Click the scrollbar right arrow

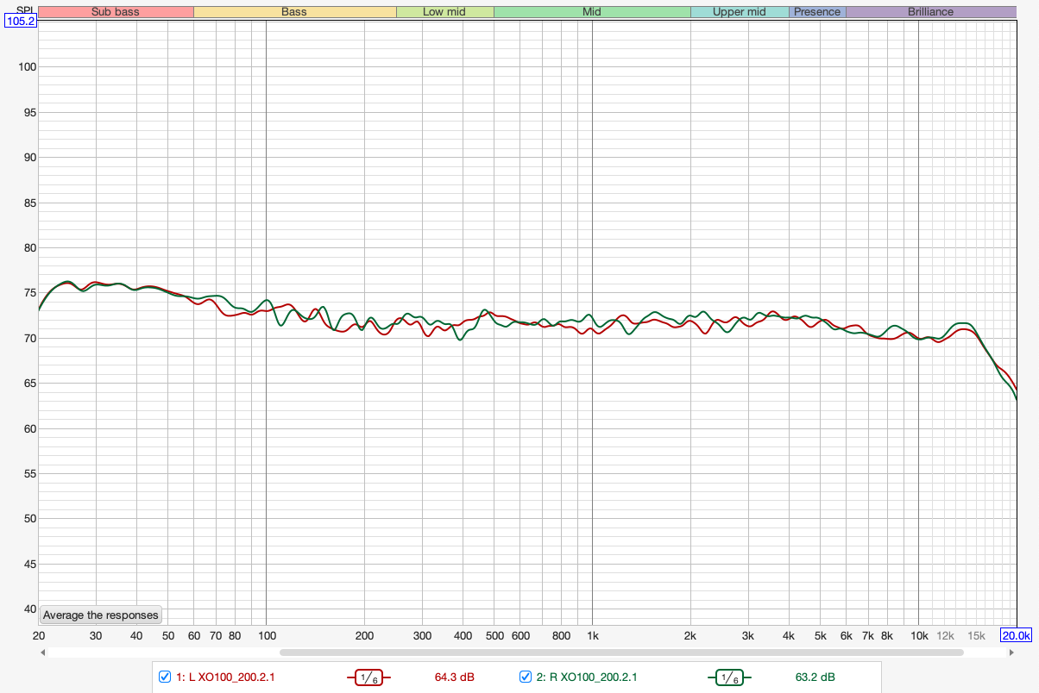click(1011, 652)
